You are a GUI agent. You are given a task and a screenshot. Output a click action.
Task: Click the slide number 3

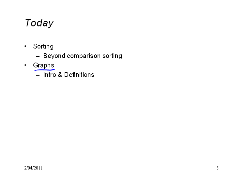(217, 168)
